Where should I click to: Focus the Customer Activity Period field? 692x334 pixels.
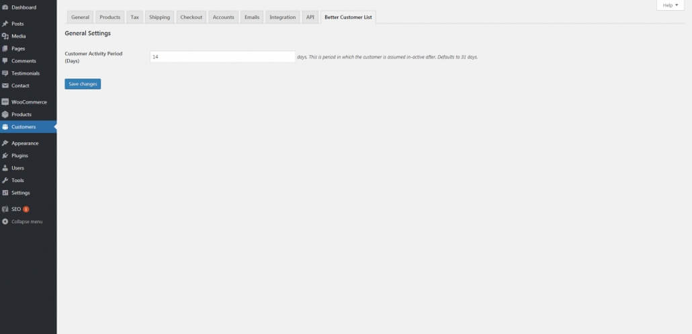coord(222,57)
